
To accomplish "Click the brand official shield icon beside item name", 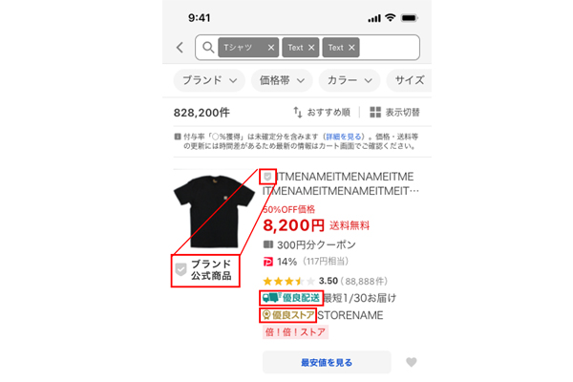I will click(x=267, y=177).
